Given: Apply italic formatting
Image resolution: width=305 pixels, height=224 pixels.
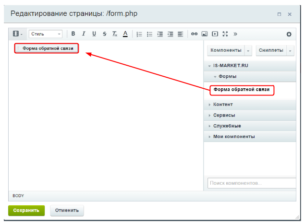Looking at the screenshot, I should click(84, 34).
